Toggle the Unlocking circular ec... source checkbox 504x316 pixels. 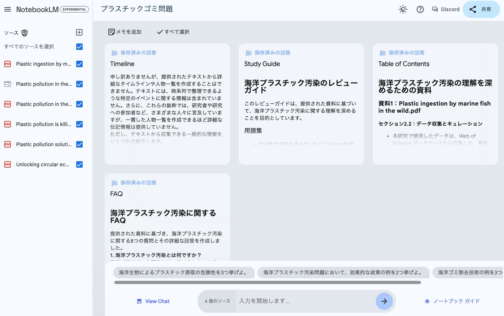tap(79, 164)
